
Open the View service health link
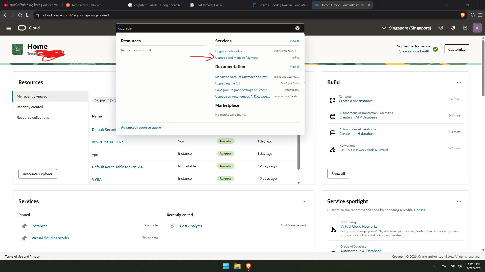click(x=414, y=51)
